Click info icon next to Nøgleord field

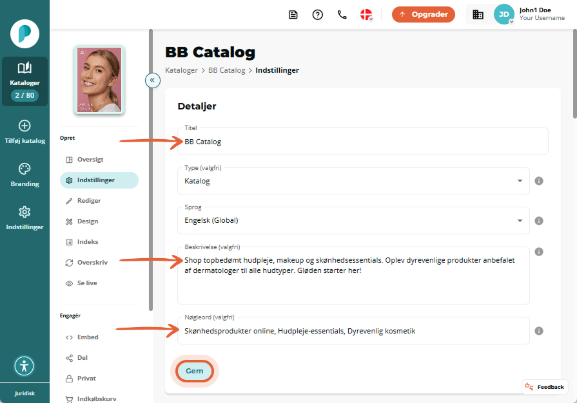pyautogui.click(x=539, y=331)
